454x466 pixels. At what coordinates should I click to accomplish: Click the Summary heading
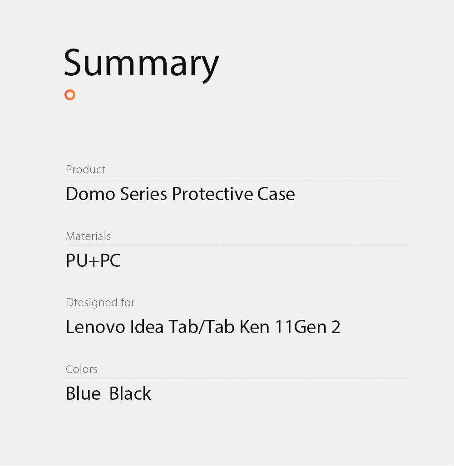point(141,63)
